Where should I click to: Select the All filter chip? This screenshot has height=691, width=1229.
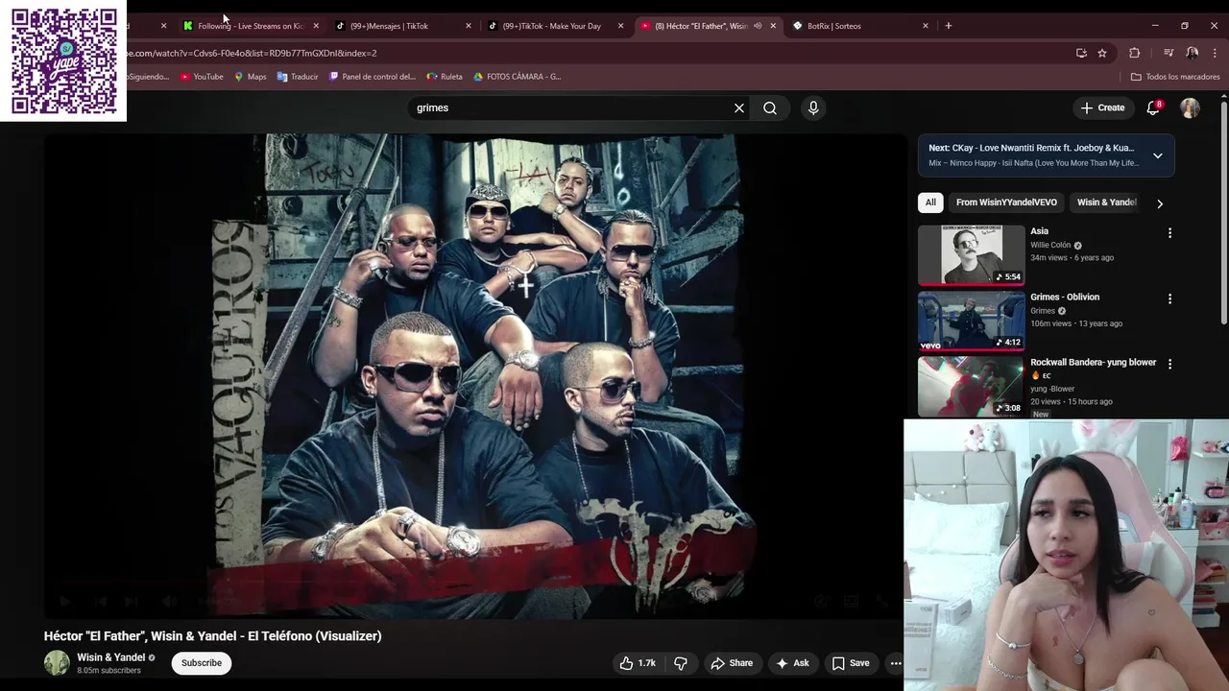point(930,203)
